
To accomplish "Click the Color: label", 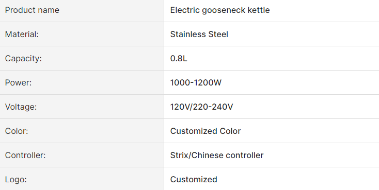I will coord(17,131).
